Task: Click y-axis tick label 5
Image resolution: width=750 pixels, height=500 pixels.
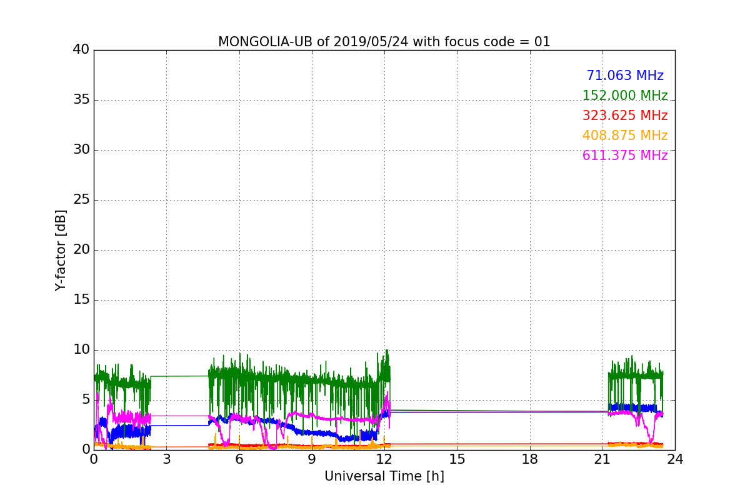Action: (x=86, y=399)
